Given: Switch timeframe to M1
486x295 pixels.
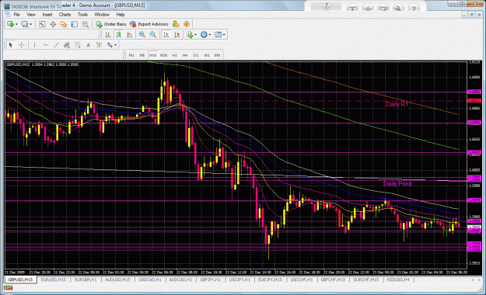Looking at the screenshot, I should tap(131, 55).
